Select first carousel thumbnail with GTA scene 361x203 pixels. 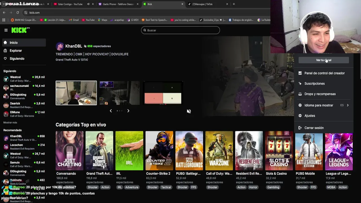point(76,93)
